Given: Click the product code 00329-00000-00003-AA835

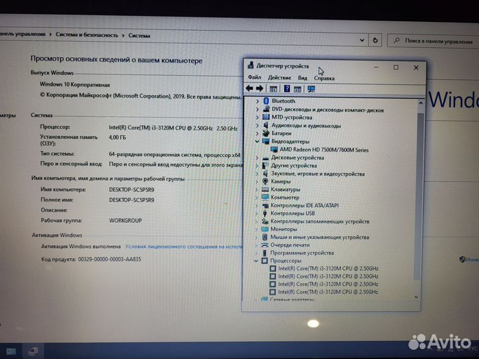Looking at the screenshot, I should click(x=110, y=259).
